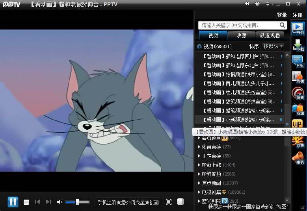The height and width of the screenshot is (211, 307).
Task: Pause the video with the pause button
Action: pyautogui.click(x=13, y=202)
